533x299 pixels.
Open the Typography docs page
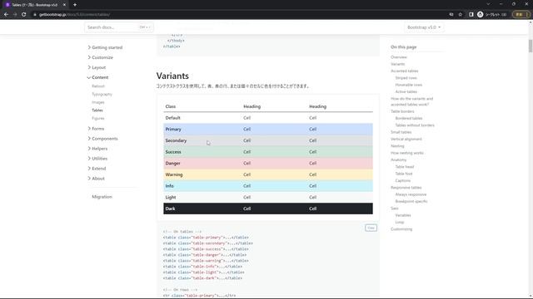click(x=102, y=94)
